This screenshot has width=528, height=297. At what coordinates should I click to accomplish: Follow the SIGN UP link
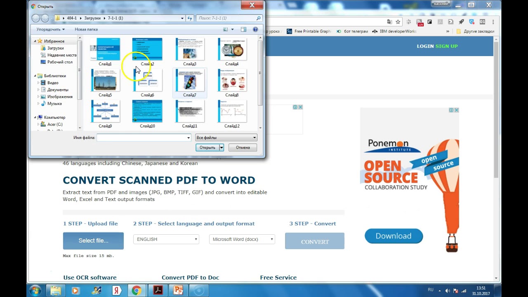(447, 46)
